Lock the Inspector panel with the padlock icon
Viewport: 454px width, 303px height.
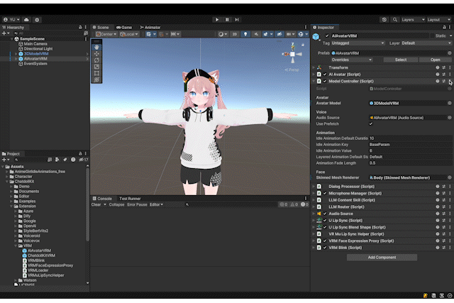[443, 27]
